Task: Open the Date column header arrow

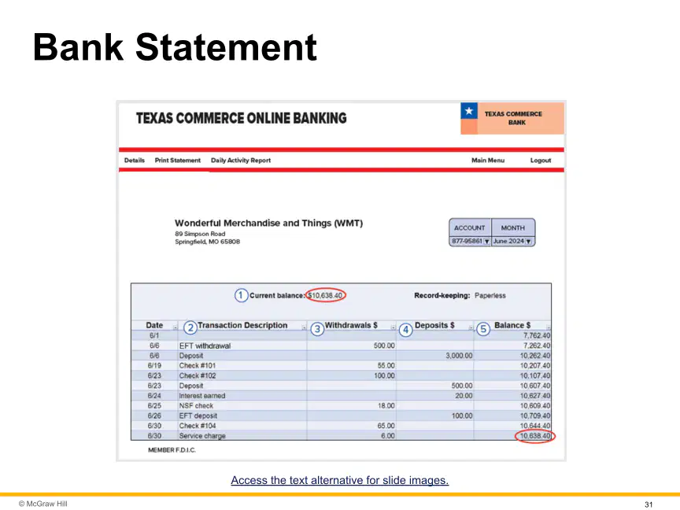Action: [x=176, y=327]
